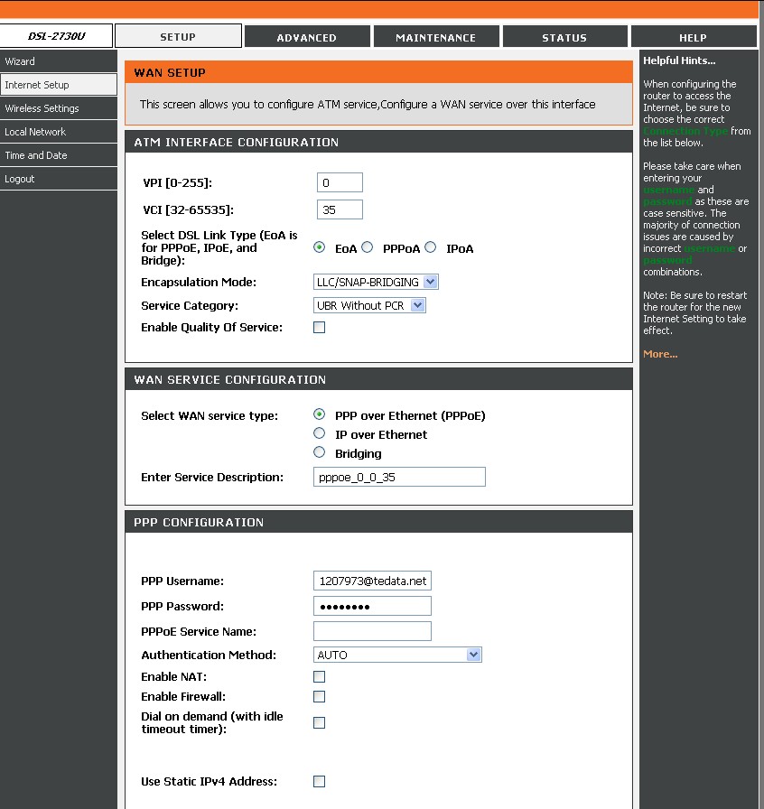The height and width of the screenshot is (809, 764).
Task: Click Logout in the sidebar
Action: click(59, 179)
